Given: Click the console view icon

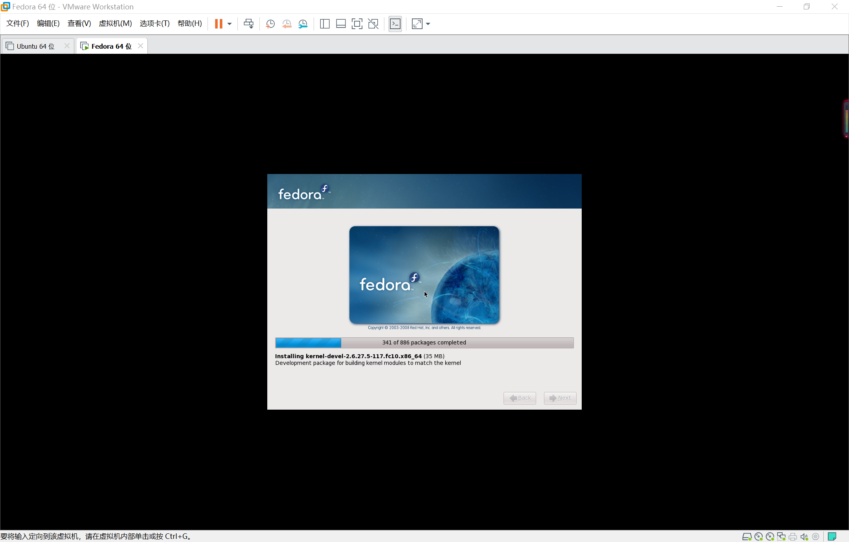Looking at the screenshot, I should click(395, 24).
